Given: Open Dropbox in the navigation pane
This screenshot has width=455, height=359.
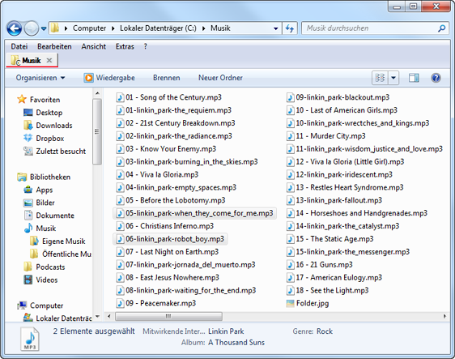Looking at the screenshot, I should coord(44,139).
